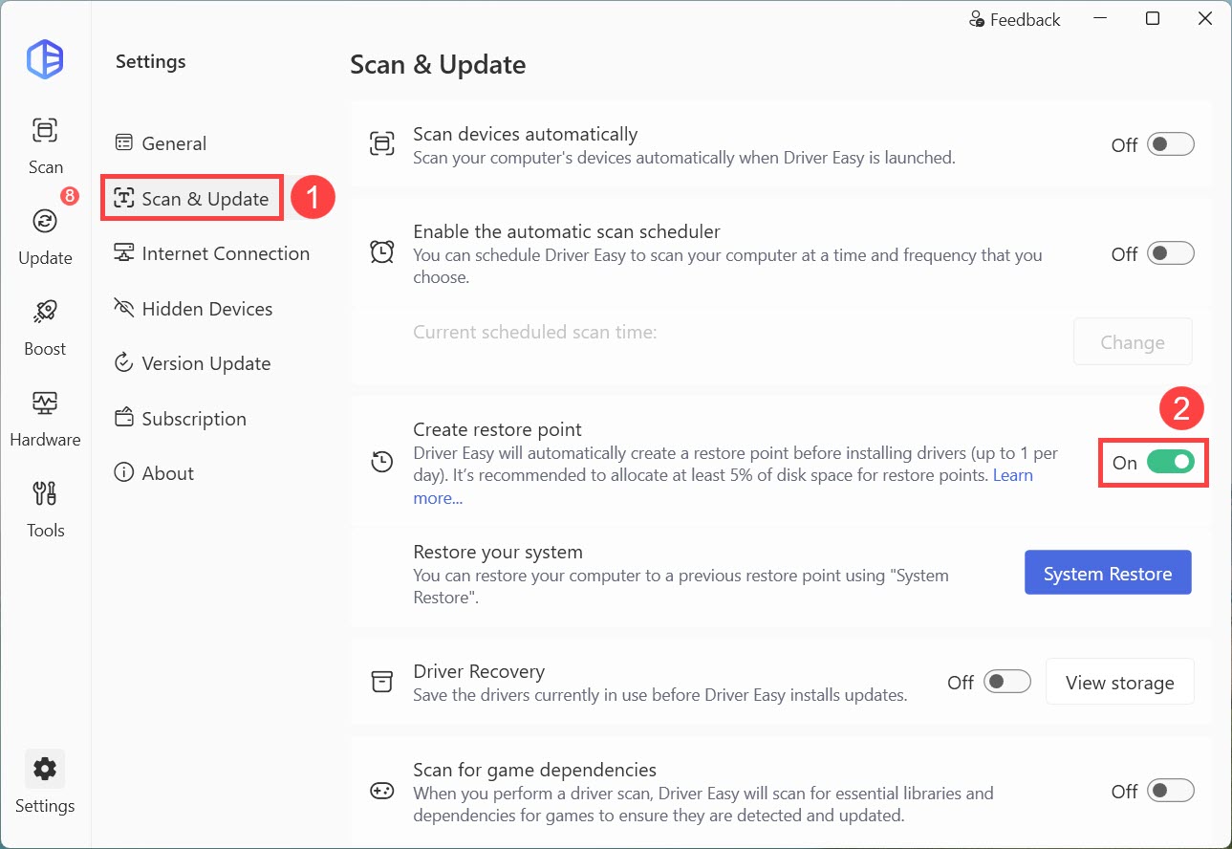Click the Driver Recovery archive box icon
The height and width of the screenshot is (849, 1232).
tap(381, 682)
